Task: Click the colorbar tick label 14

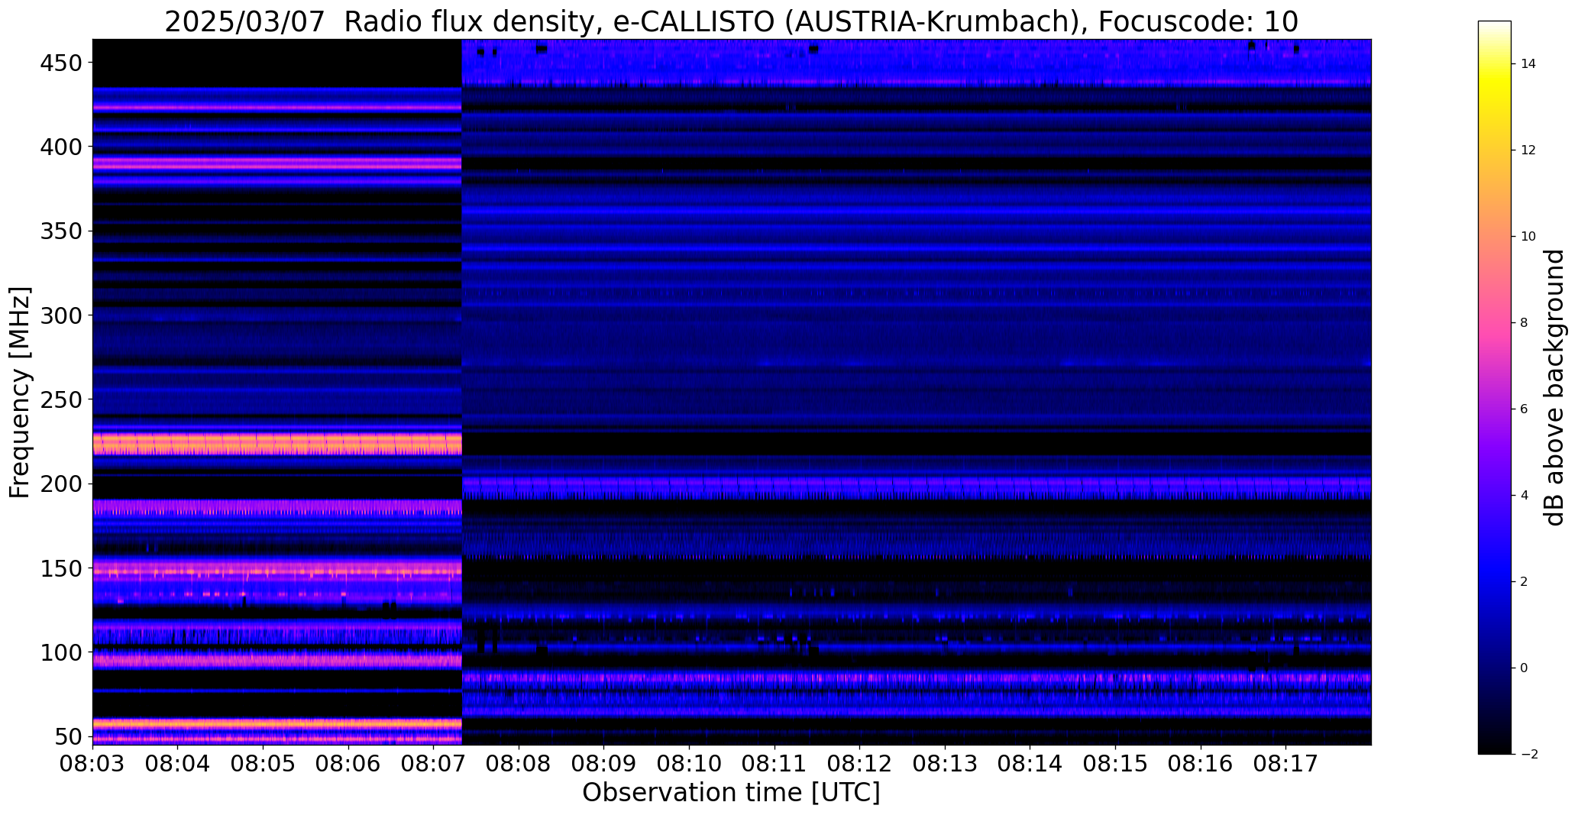Action: pyautogui.click(x=1528, y=64)
